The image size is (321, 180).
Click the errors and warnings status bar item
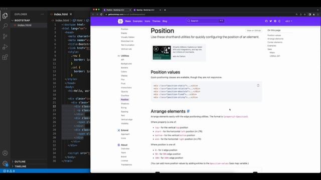click(9, 171)
